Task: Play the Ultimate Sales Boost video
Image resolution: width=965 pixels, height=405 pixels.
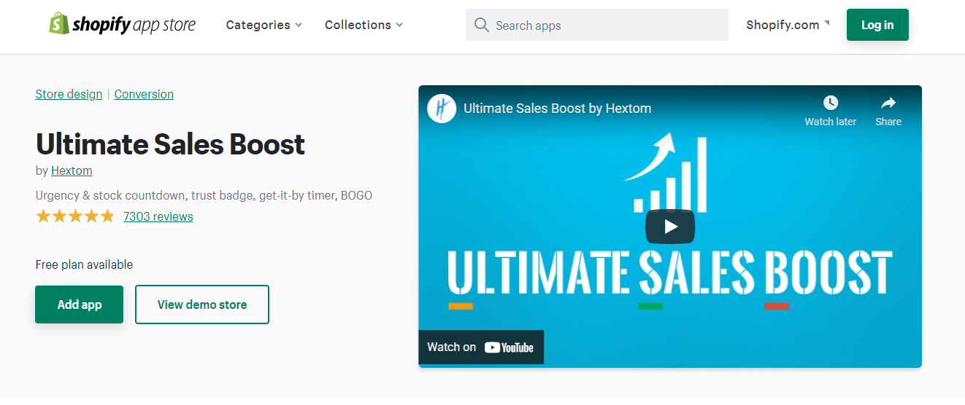Action: pos(670,227)
